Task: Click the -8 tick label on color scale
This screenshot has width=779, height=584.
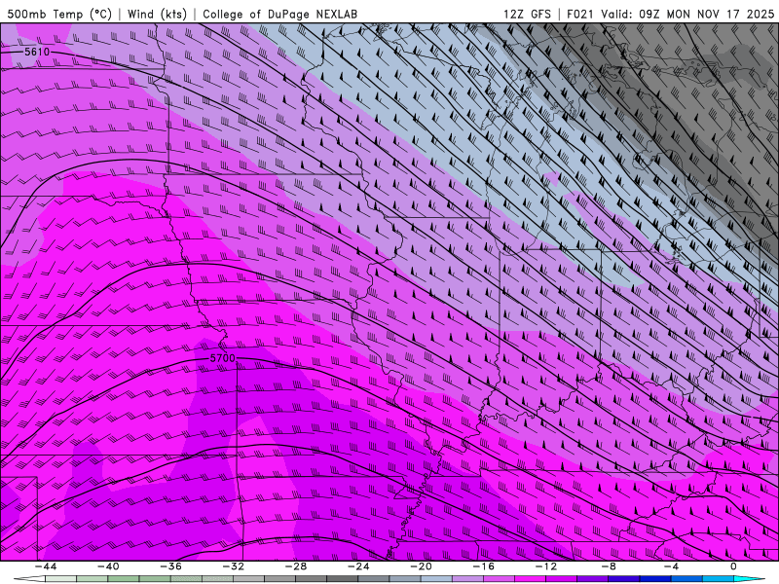Action: (x=609, y=566)
